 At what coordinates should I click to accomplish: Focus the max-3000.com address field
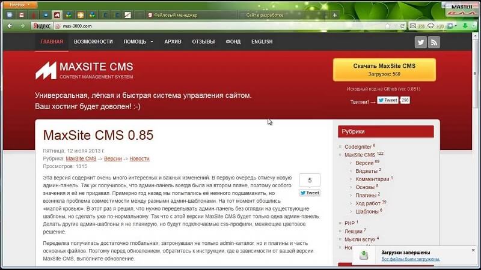pos(221,26)
